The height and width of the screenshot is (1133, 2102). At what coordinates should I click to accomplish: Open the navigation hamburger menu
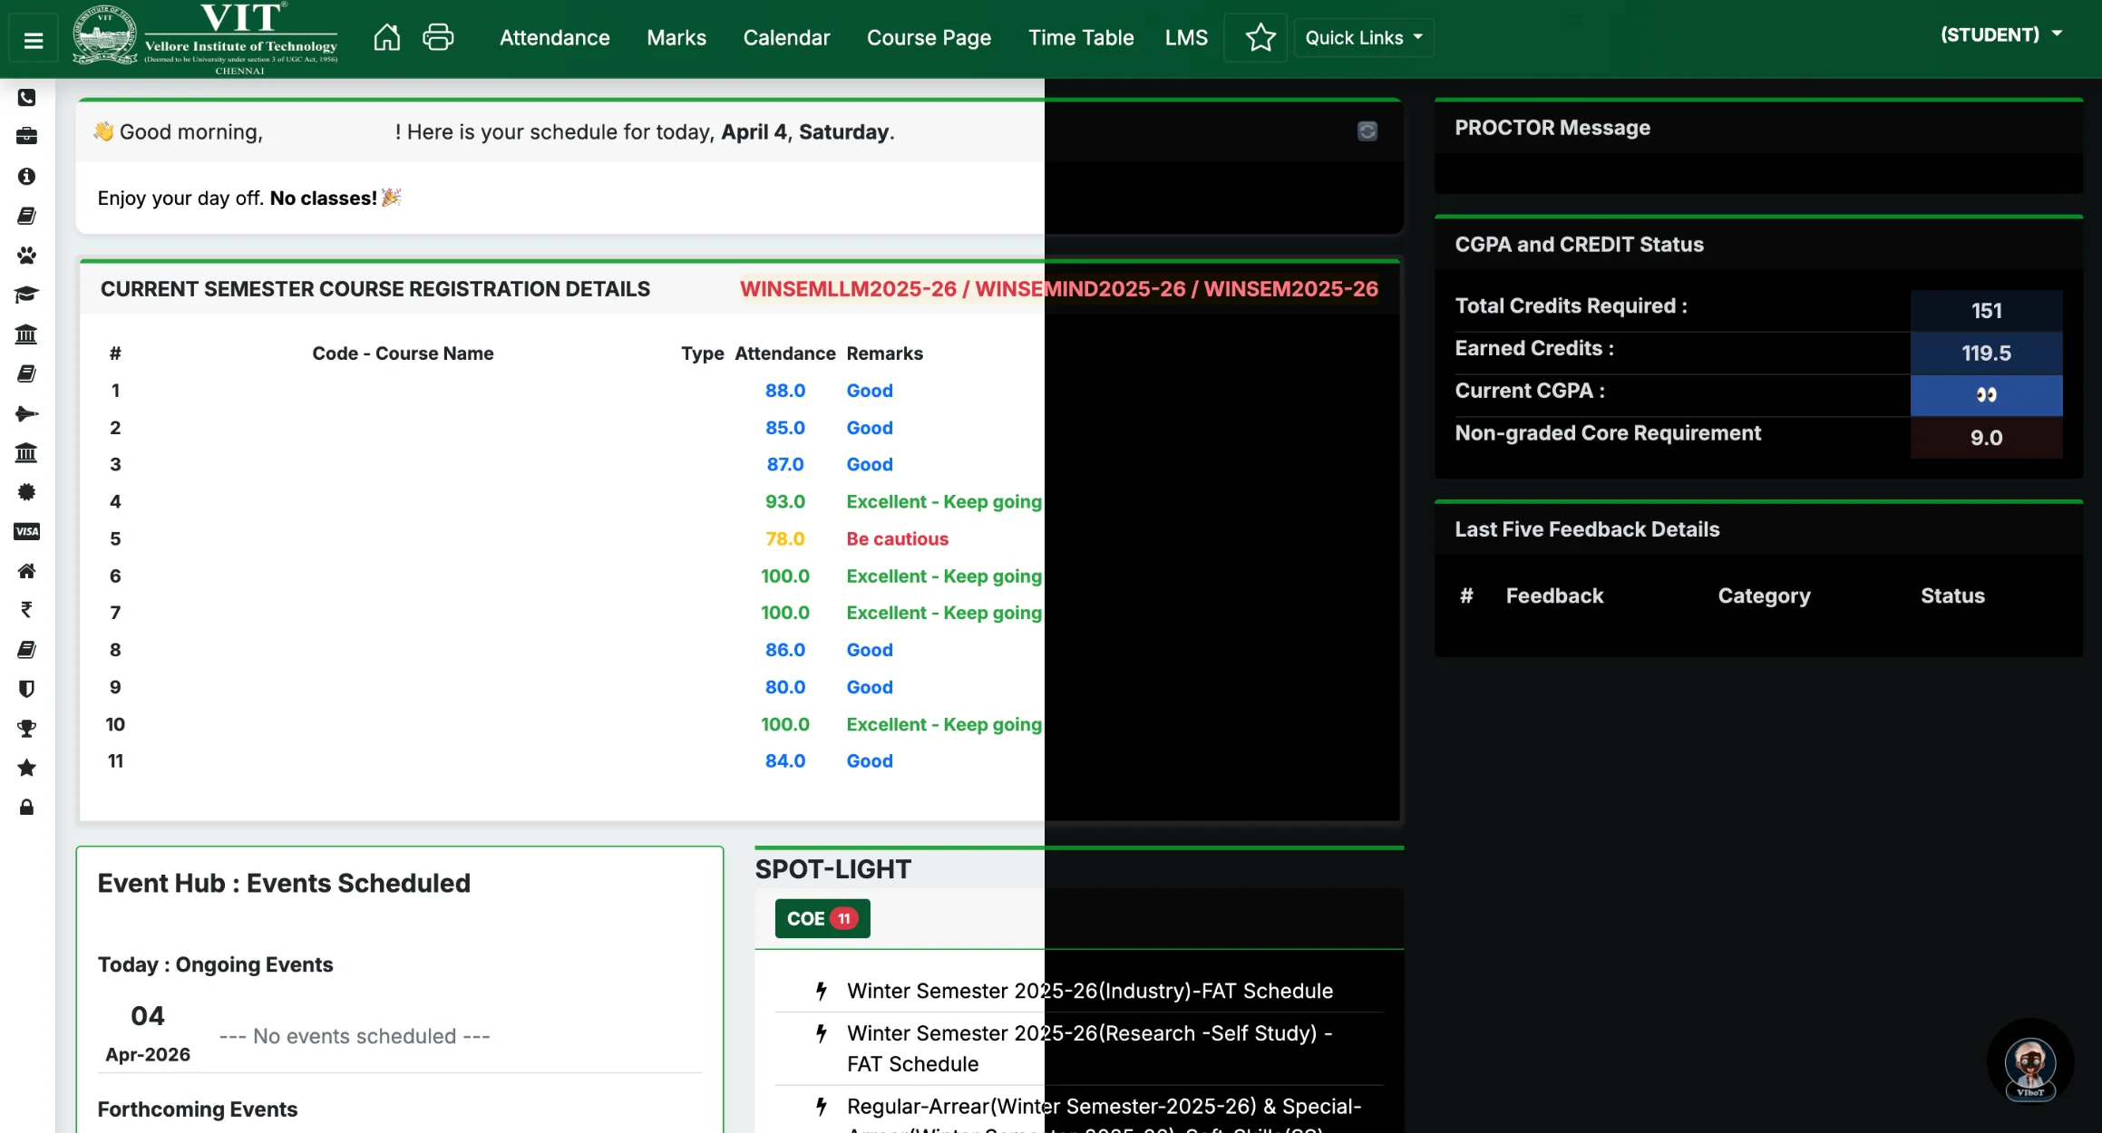[x=33, y=37]
